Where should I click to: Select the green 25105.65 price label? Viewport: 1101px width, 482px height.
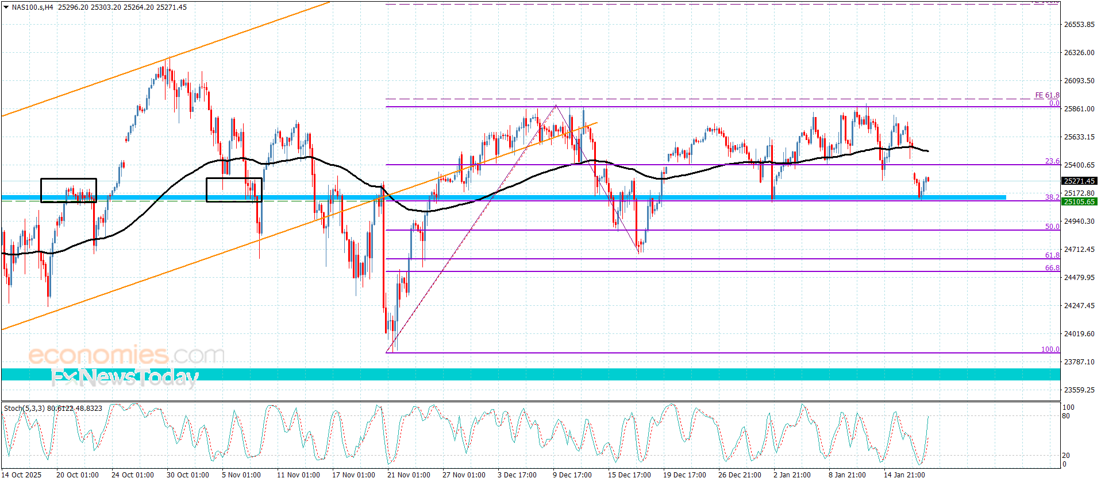(x=1079, y=201)
